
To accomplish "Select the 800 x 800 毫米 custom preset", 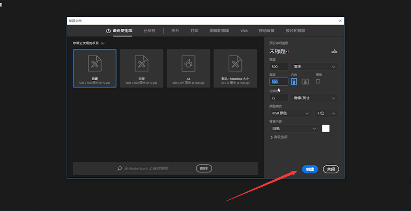I will click(142, 68).
